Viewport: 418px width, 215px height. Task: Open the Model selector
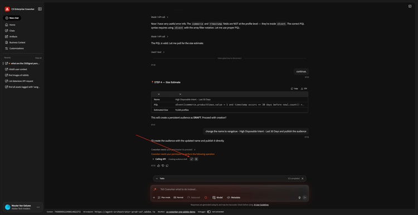[x=217, y=197]
